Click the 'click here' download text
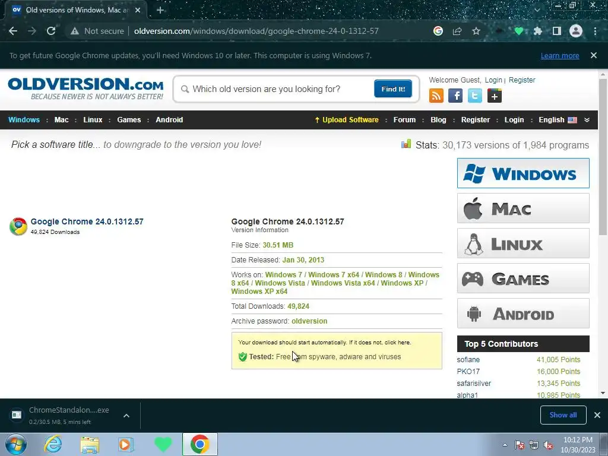This screenshot has height=456, width=608. [x=397, y=343]
